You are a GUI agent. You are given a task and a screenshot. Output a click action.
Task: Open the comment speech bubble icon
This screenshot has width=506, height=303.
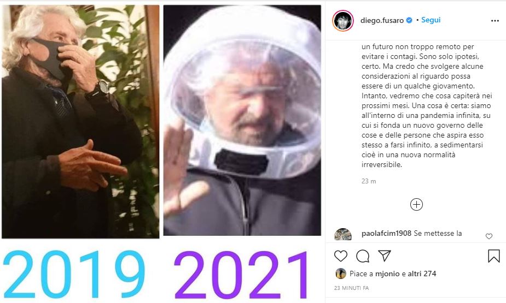pos(363,256)
